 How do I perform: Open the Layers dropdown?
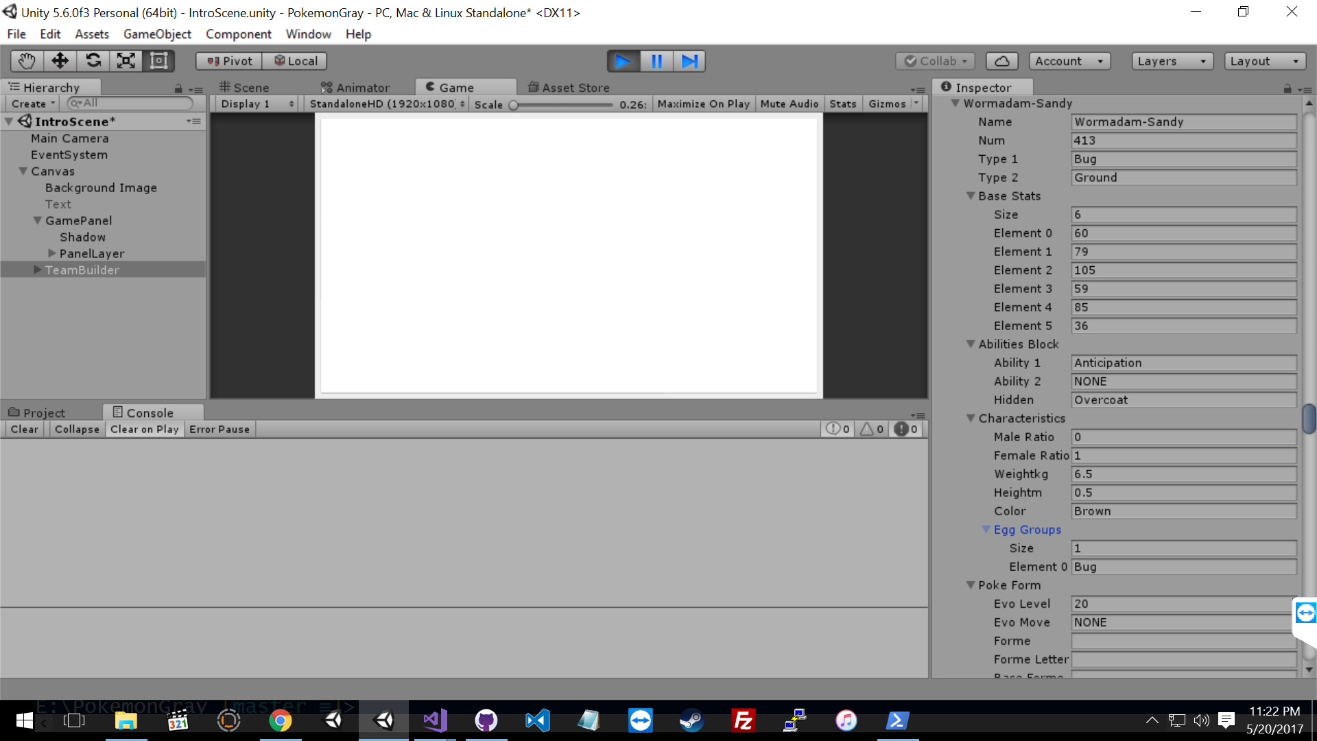[x=1172, y=61]
